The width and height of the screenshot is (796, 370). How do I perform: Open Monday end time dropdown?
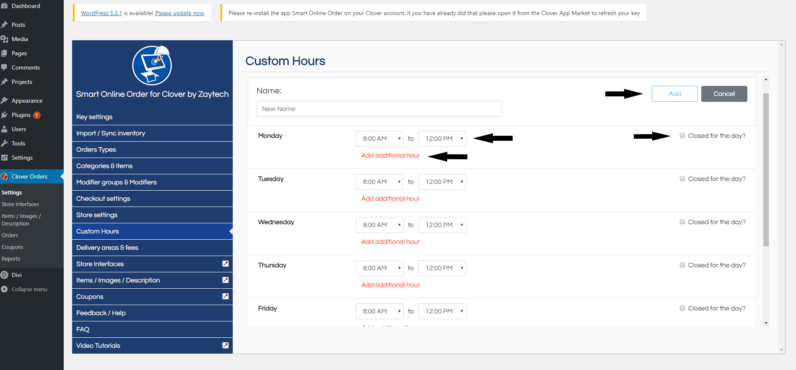click(442, 139)
